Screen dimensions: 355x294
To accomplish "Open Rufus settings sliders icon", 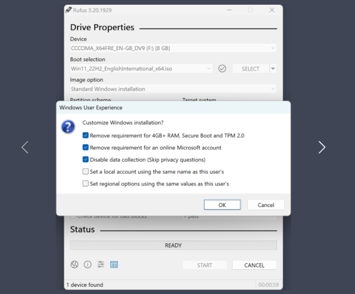I will pyautogui.click(x=101, y=264).
